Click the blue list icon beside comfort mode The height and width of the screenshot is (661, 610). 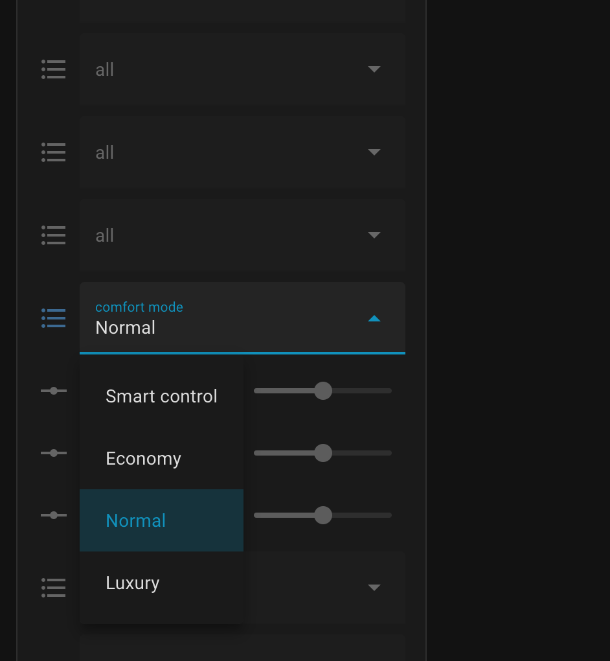[53, 318]
